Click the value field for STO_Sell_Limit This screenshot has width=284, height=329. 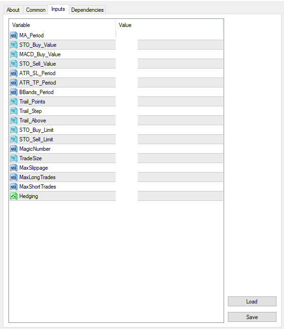[x=170, y=139]
